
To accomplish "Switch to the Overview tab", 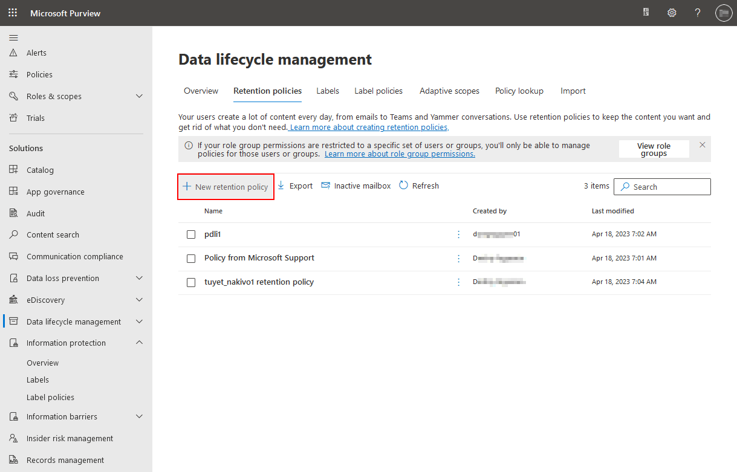I will pos(201,91).
